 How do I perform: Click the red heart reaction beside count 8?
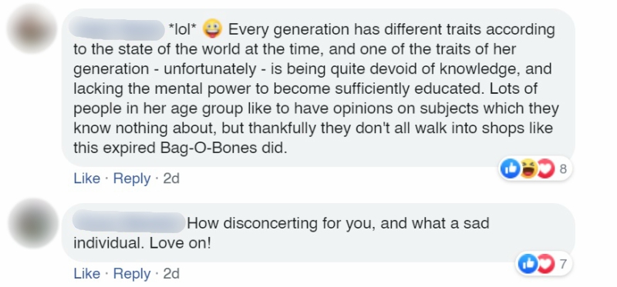point(546,169)
